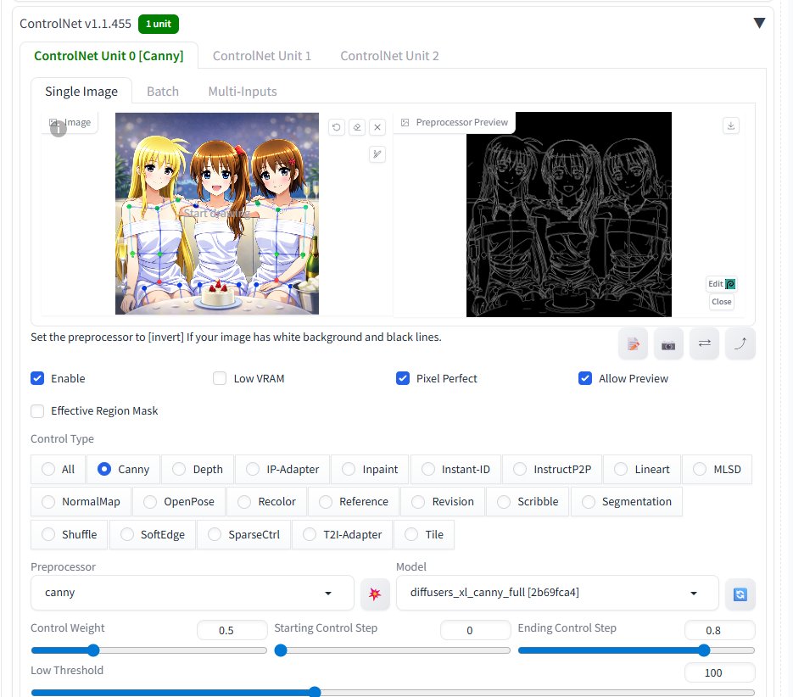Download the preprocessor preview image
Image resolution: width=793 pixels, height=697 pixels.
click(730, 125)
